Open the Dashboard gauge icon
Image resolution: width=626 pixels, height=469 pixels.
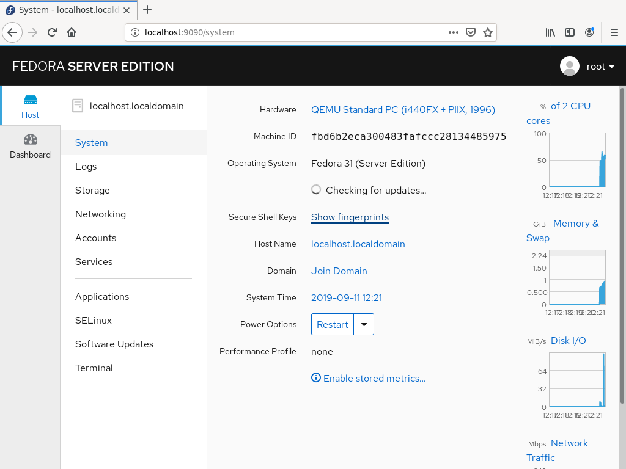coord(31,140)
